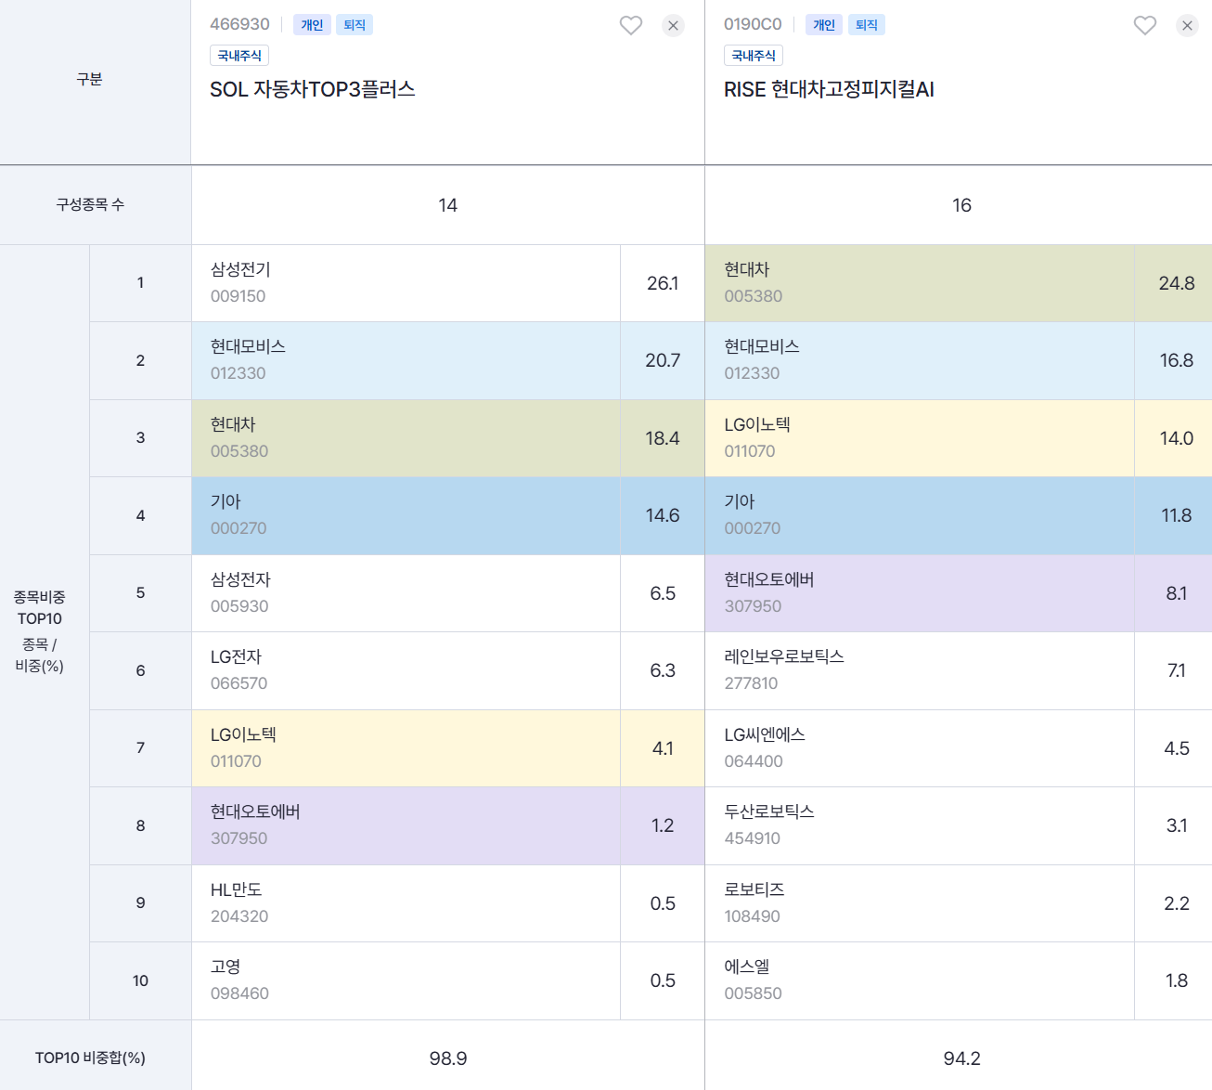This screenshot has height=1090, width=1212.
Task: Click the 퇴직 tag next to code 0190C0
Action: (867, 25)
